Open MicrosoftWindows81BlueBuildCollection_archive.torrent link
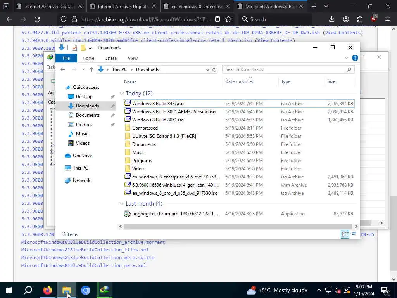 click(93, 242)
